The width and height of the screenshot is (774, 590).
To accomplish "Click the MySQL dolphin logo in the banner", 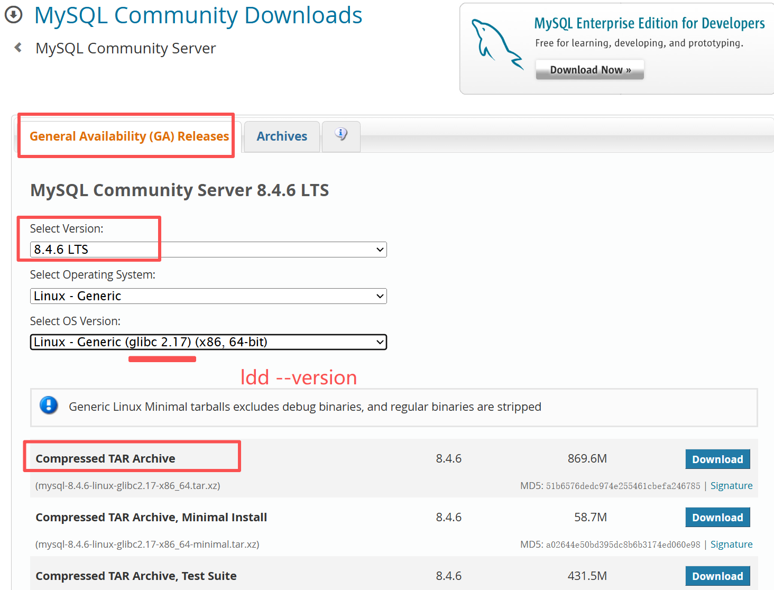I will point(496,44).
